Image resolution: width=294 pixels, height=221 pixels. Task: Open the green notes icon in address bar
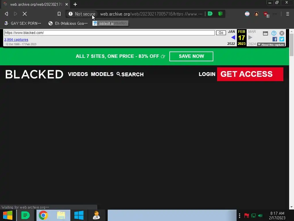pyautogui.click(x=210, y=14)
